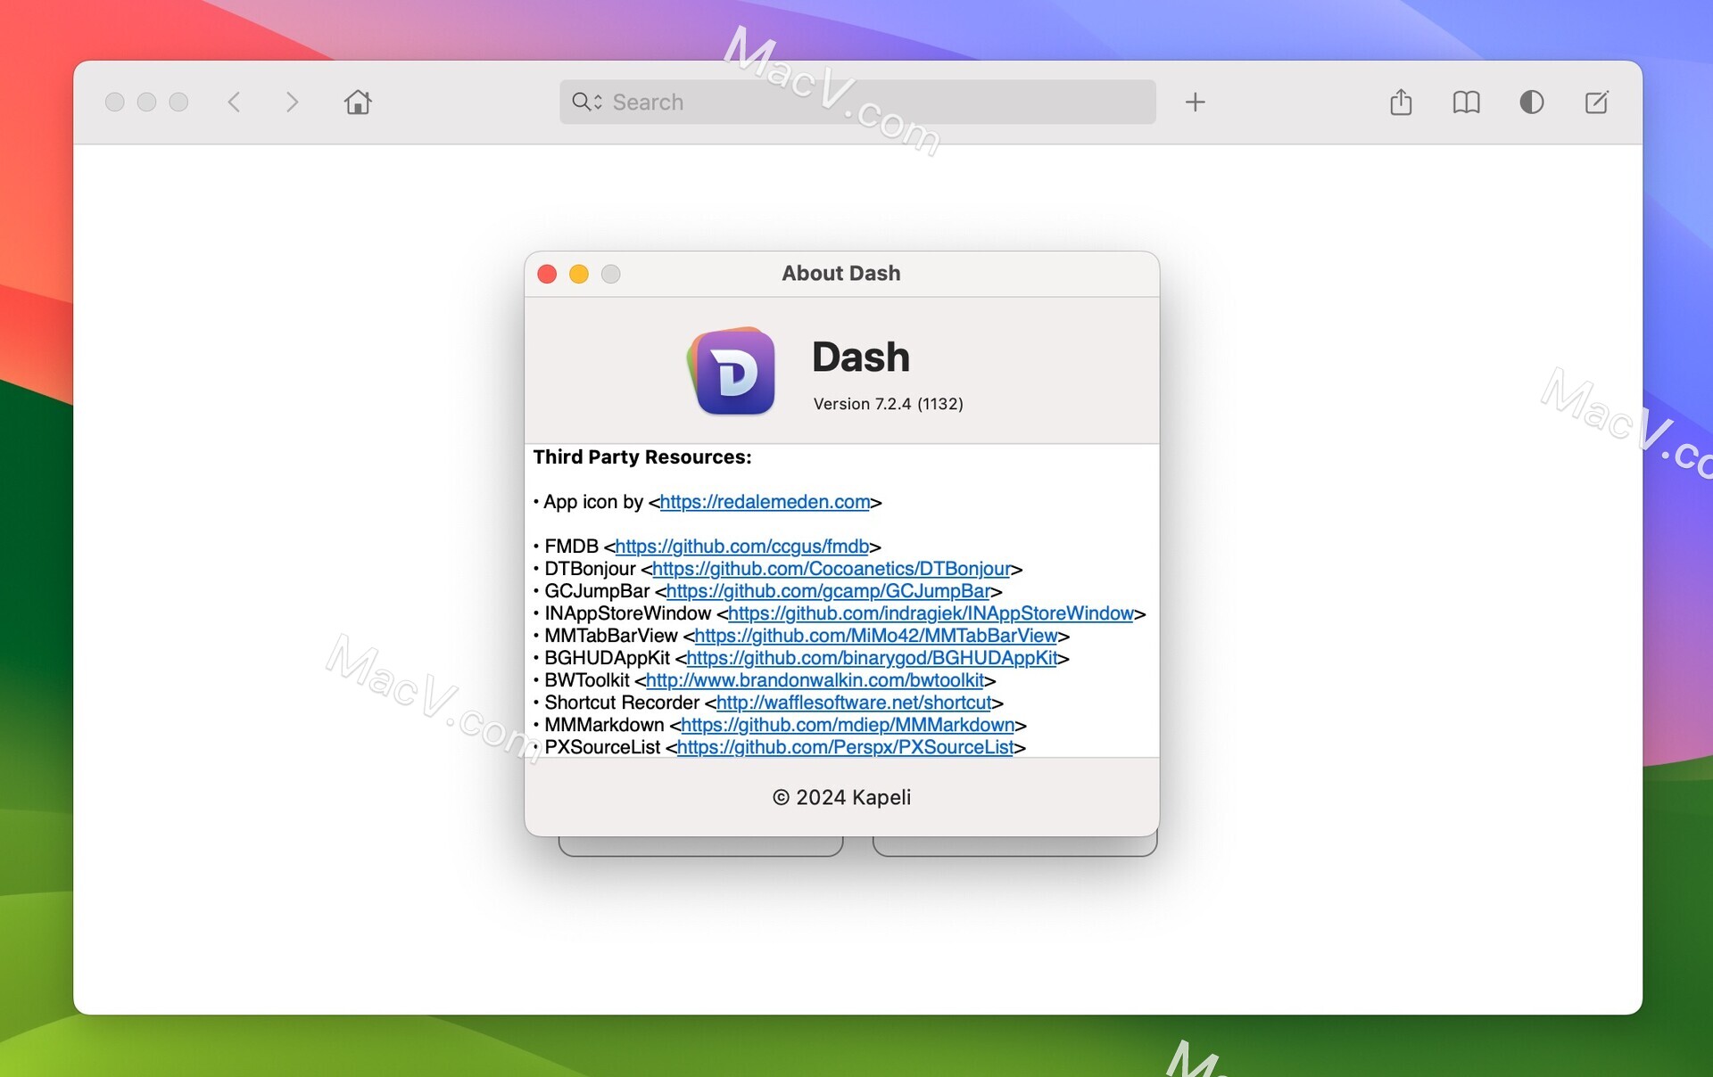Click the forward navigation arrow
This screenshot has height=1077, width=1713.
pos(293,102)
